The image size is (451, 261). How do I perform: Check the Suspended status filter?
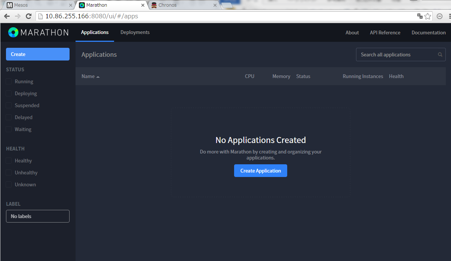[9, 105]
